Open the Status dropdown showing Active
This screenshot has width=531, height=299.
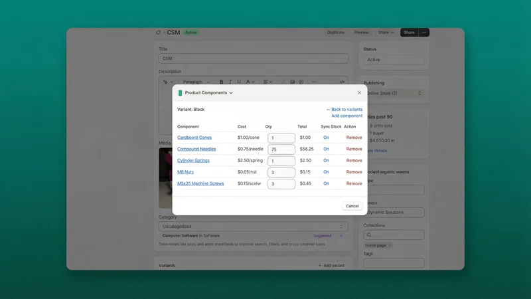394,60
